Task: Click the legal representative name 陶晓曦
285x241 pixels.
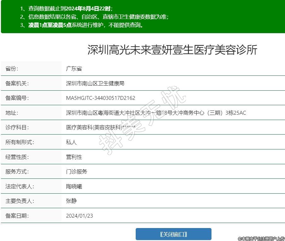Action: click(74, 186)
